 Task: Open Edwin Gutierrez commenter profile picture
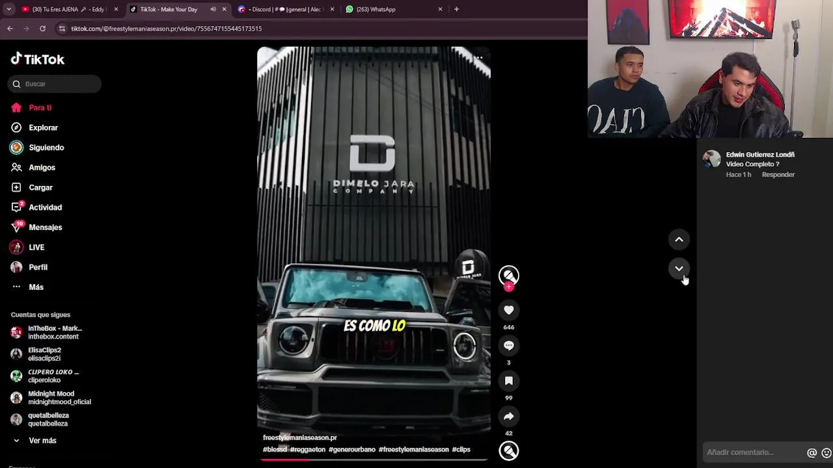712,159
